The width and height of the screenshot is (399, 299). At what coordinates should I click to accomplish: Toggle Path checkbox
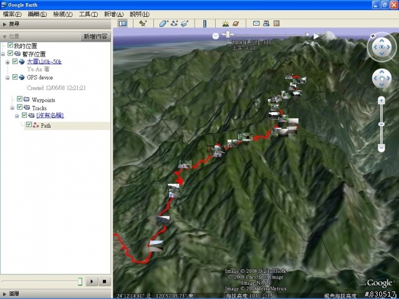coord(29,125)
